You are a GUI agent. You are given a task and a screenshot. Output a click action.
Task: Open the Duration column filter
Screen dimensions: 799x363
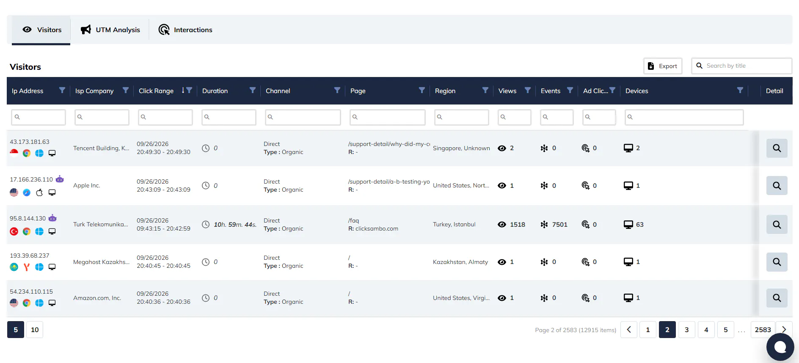coord(253,90)
